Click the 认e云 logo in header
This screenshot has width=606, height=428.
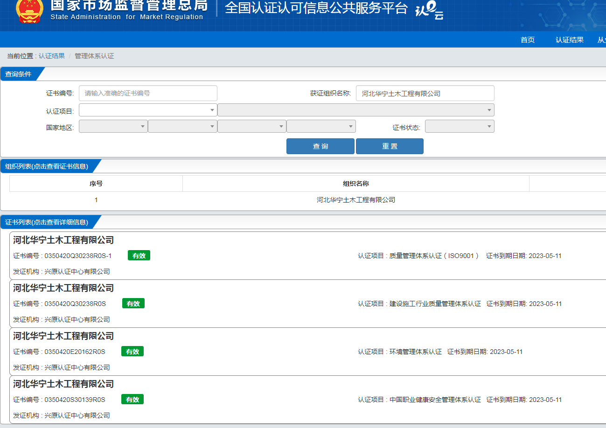[x=429, y=11]
